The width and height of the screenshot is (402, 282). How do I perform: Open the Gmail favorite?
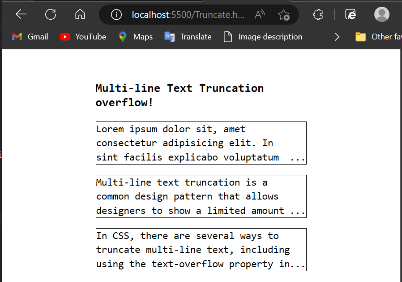coord(30,37)
